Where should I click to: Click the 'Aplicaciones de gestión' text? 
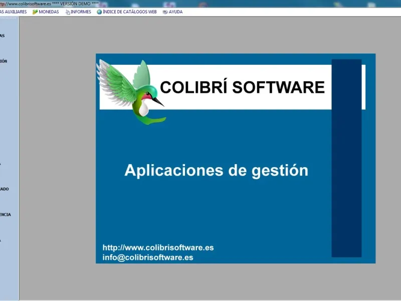pos(217,171)
